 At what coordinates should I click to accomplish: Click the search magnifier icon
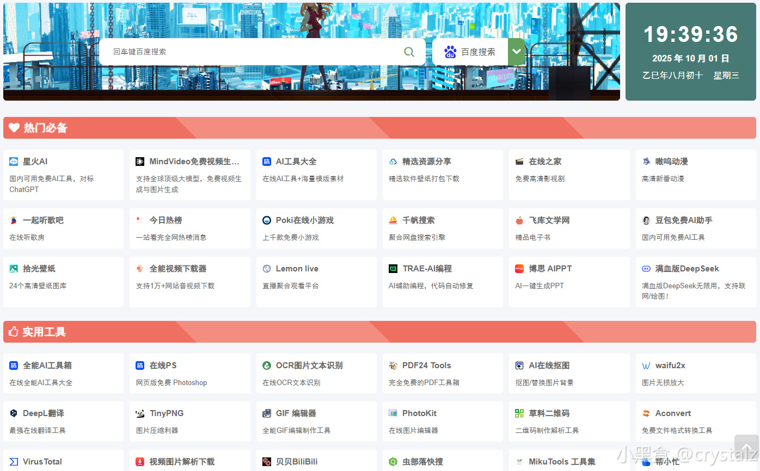(x=409, y=52)
